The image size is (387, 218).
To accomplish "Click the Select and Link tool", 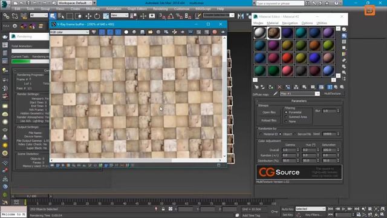I will [x=6, y=16].
